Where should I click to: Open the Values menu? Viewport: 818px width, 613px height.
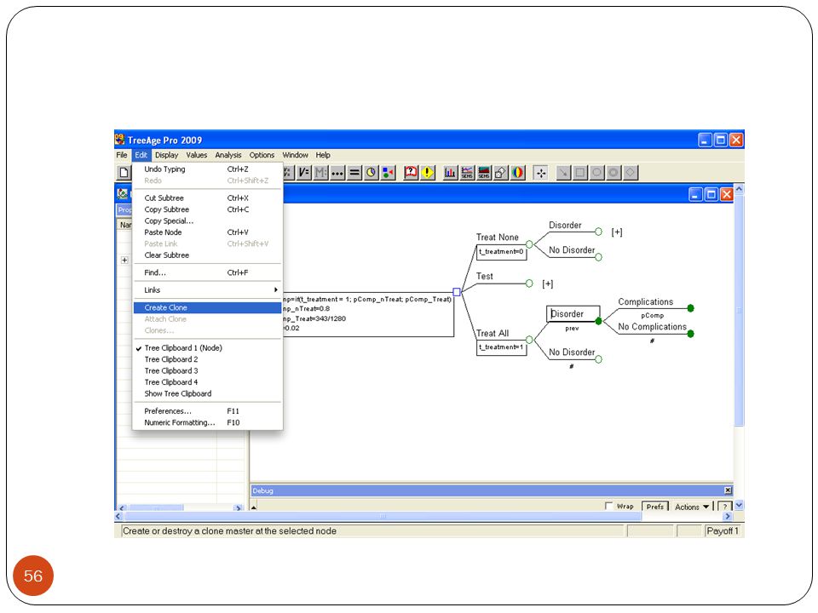tap(197, 155)
